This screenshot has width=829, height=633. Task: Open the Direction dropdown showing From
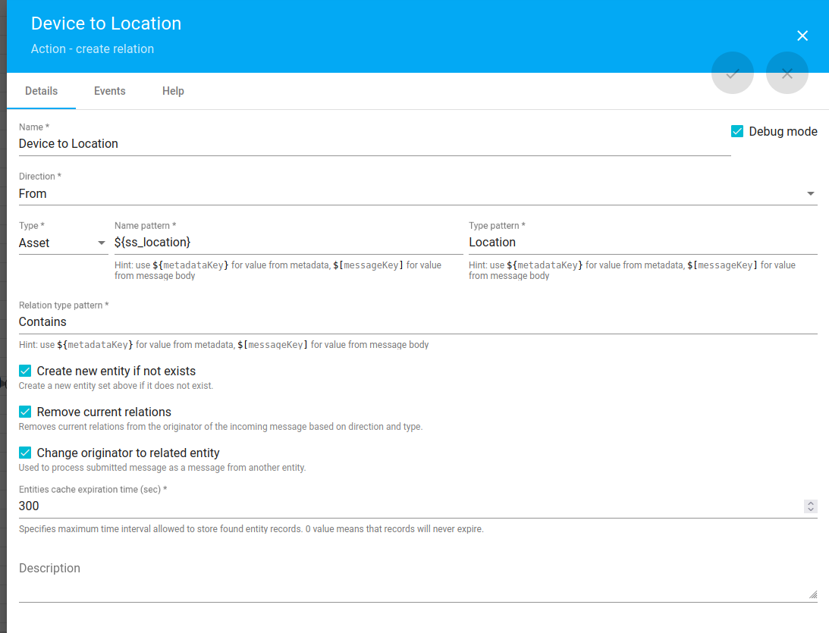coord(379,193)
